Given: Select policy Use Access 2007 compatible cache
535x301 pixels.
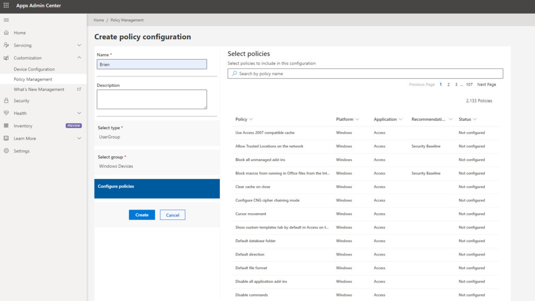Looking at the screenshot, I should coord(265,132).
